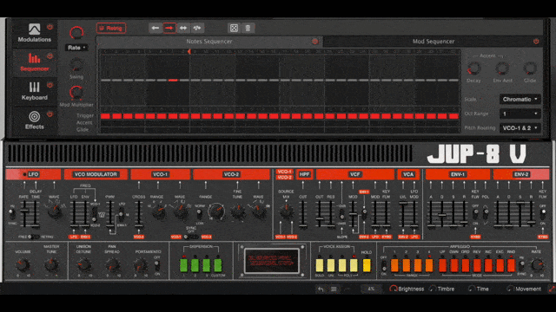The height and width of the screenshot is (312, 556).
Task: Click the HPF section header
Action: click(304, 174)
